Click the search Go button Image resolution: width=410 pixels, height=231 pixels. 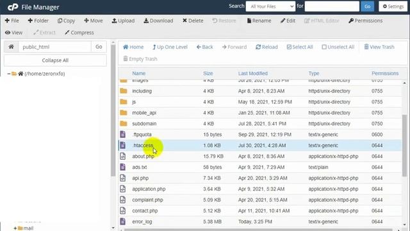tap(367, 6)
